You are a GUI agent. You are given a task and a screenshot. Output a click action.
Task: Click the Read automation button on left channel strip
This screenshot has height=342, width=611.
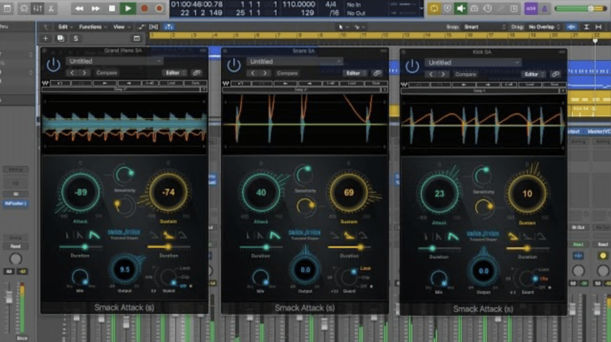(x=16, y=246)
